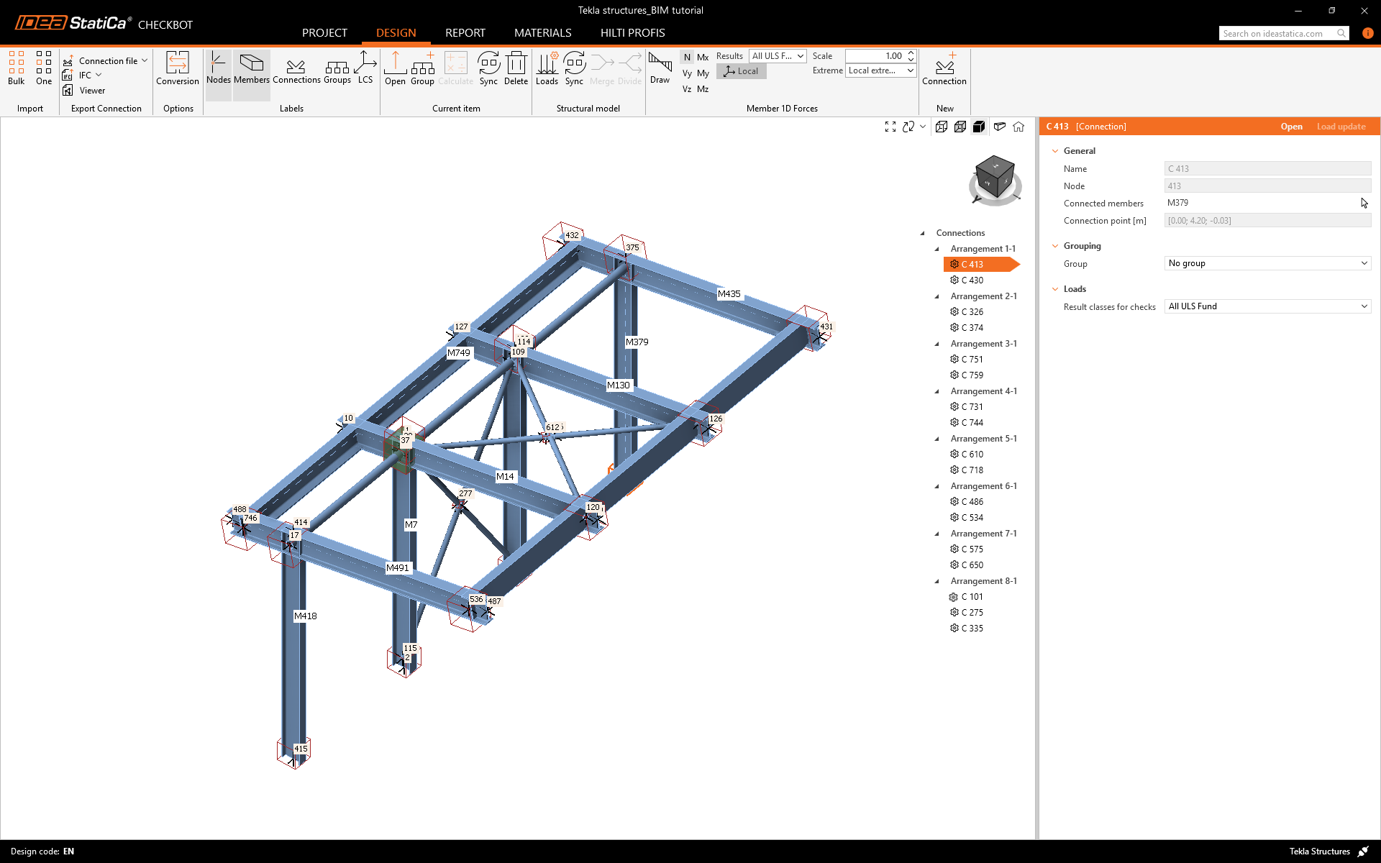Click the home view icon
This screenshot has width=1381, height=863.
(1018, 127)
